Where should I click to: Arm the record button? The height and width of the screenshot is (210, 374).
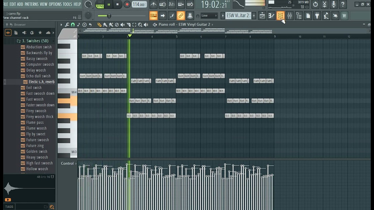[x=127, y=4]
